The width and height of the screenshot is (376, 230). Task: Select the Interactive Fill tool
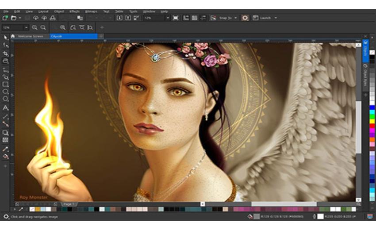[x=5, y=157]
